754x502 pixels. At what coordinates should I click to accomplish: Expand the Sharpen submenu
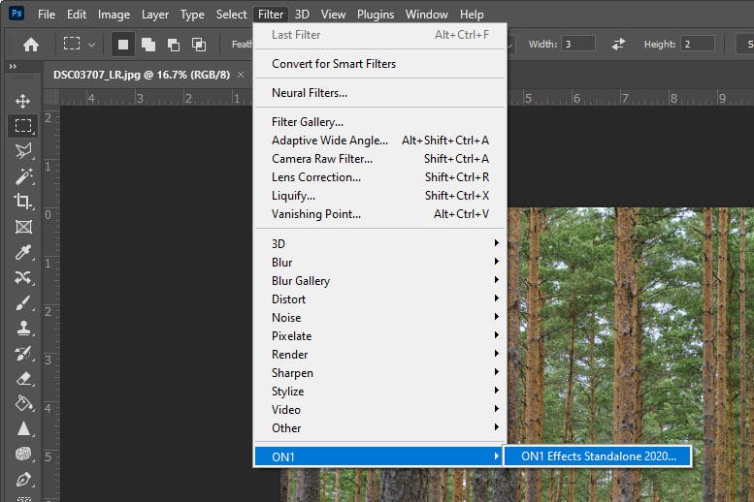tap(379, 373)
